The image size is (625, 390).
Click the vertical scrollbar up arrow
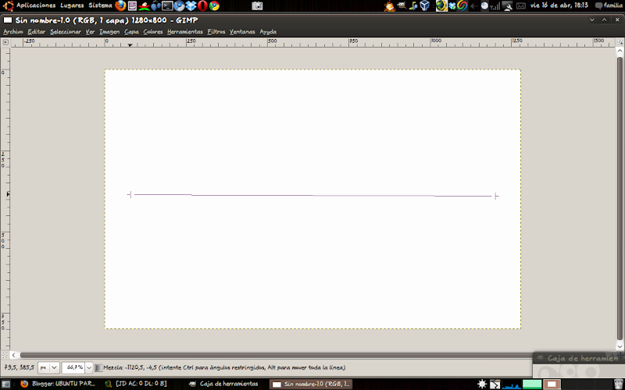point(620,51)
